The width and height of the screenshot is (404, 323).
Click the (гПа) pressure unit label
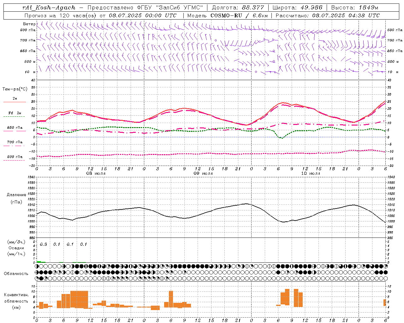(x=16, y=202)
